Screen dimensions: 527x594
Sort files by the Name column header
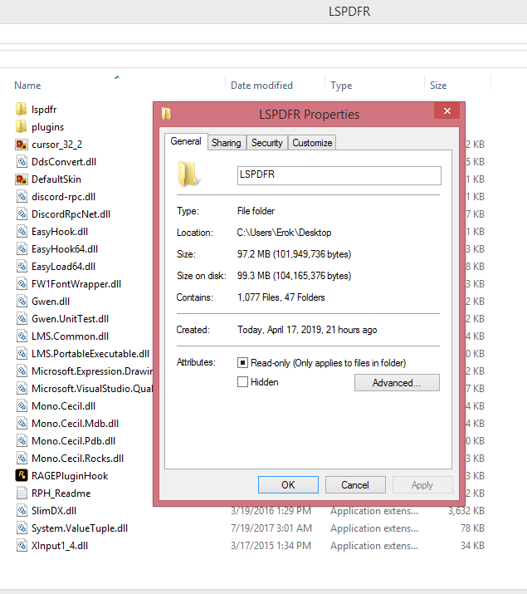[27, 86]
